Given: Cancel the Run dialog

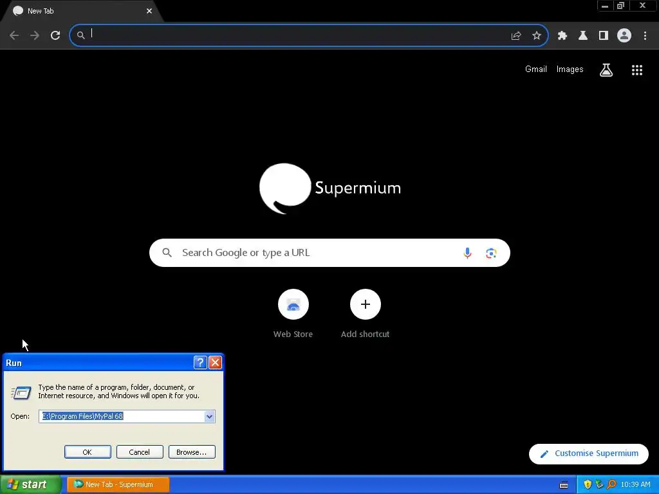Looking at the screenshot, I should pyautogui.click(x=140, y=452).
